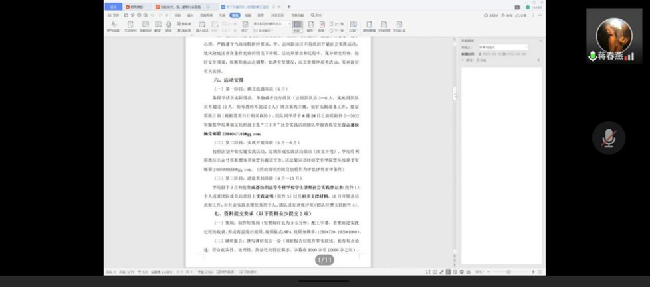Image resolution: width=650 pixels, height=287 pixels.
Task: Toggle spell check in status bar
Action: coord(226,272)
